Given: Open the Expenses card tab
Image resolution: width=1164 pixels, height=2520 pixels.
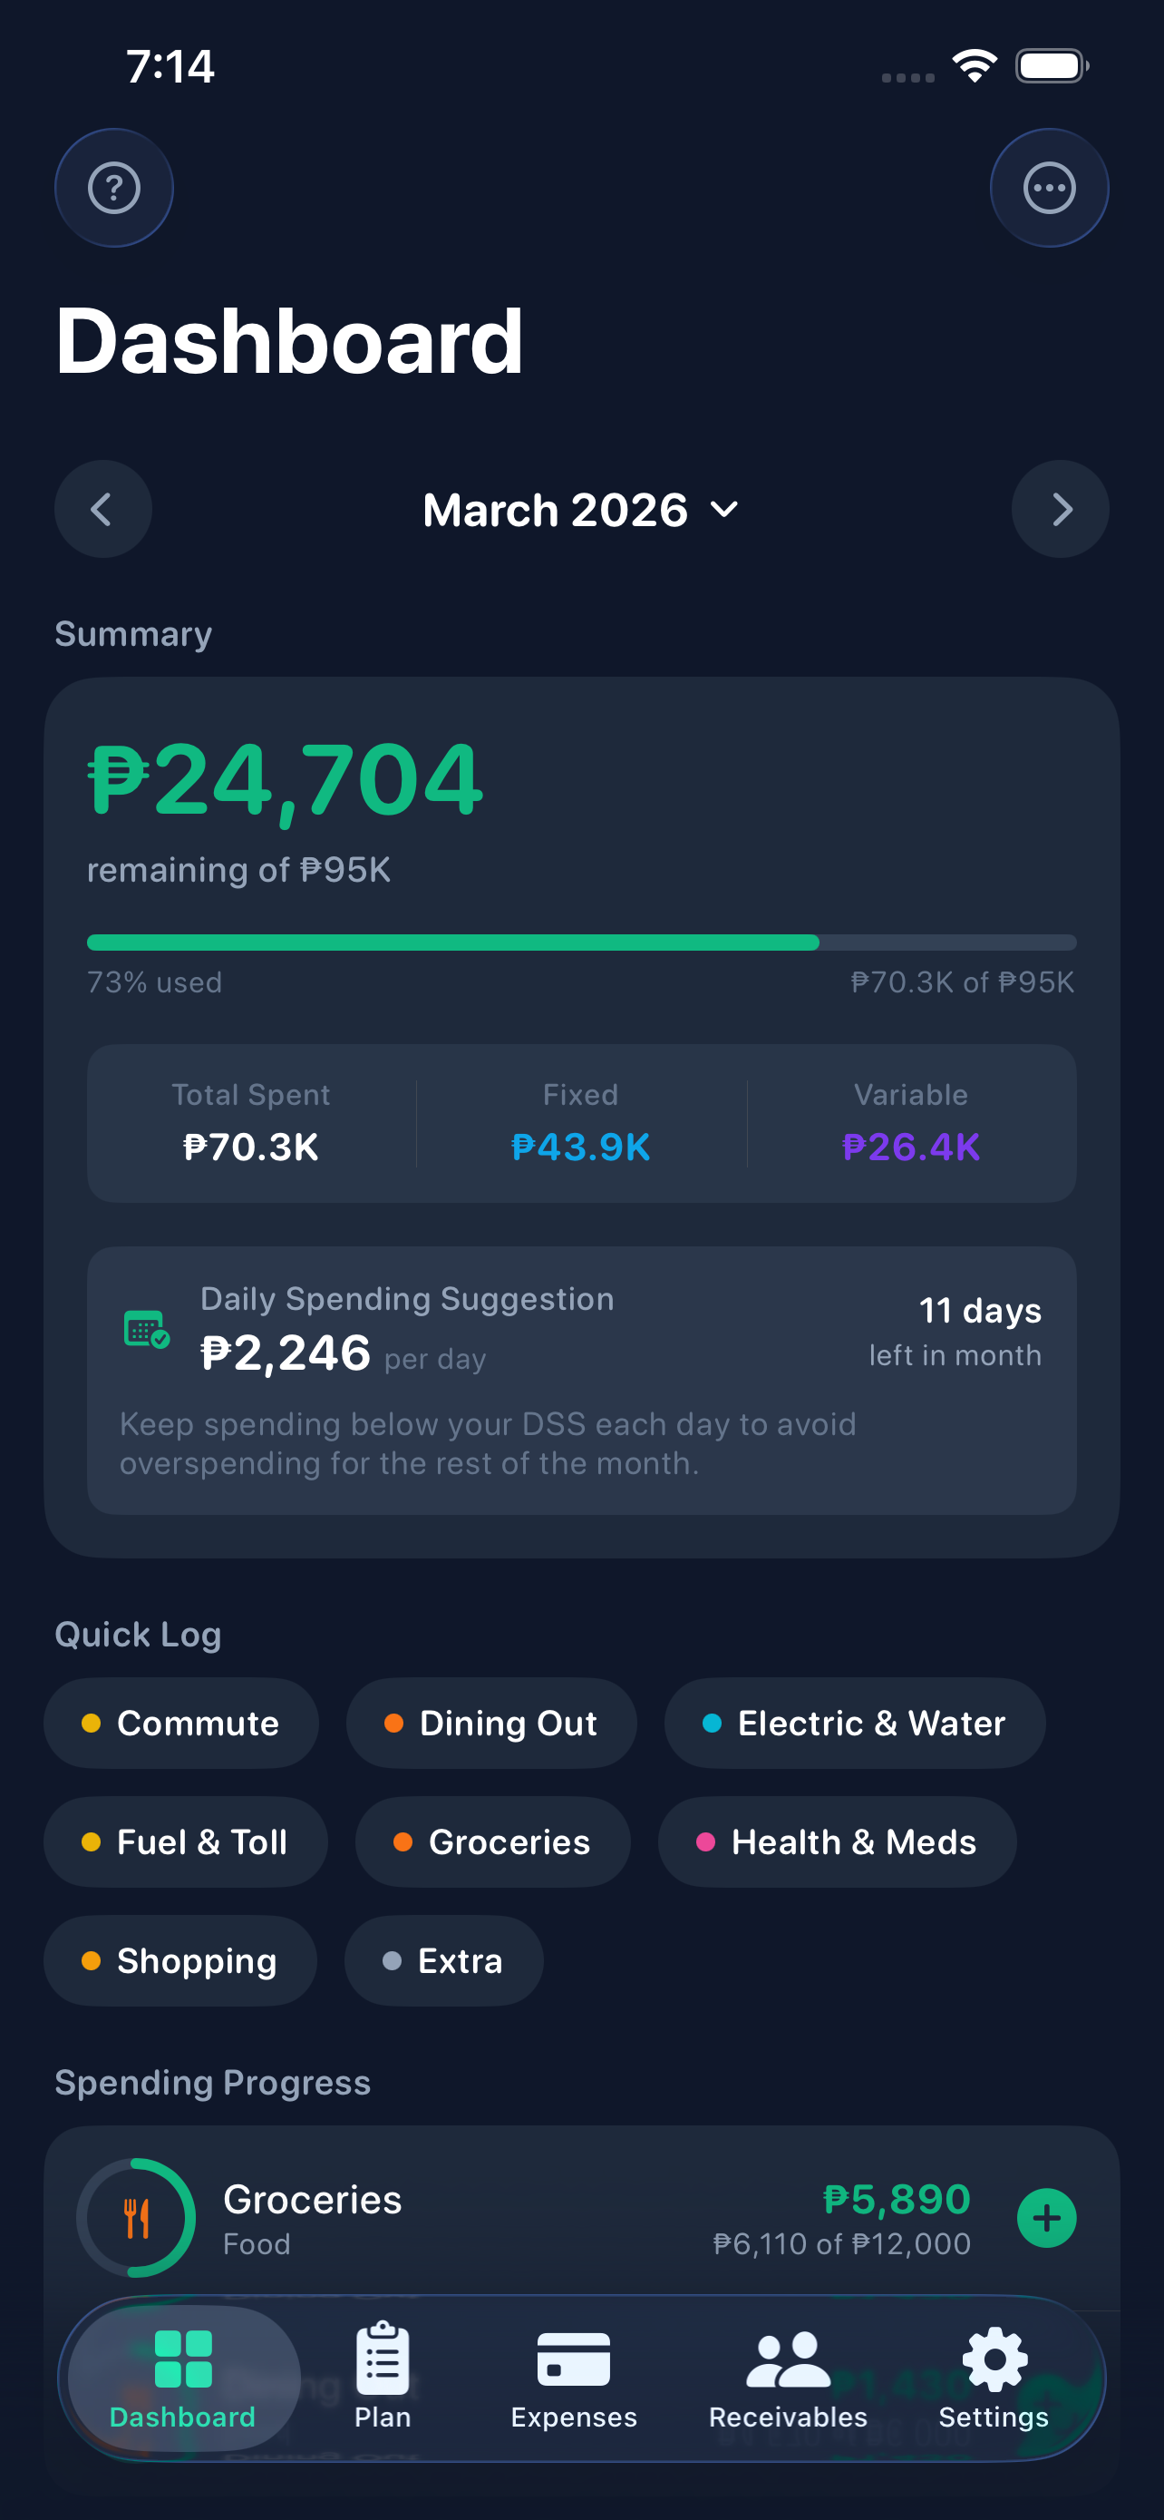Looking at the screenshot, I should 574,2375.
